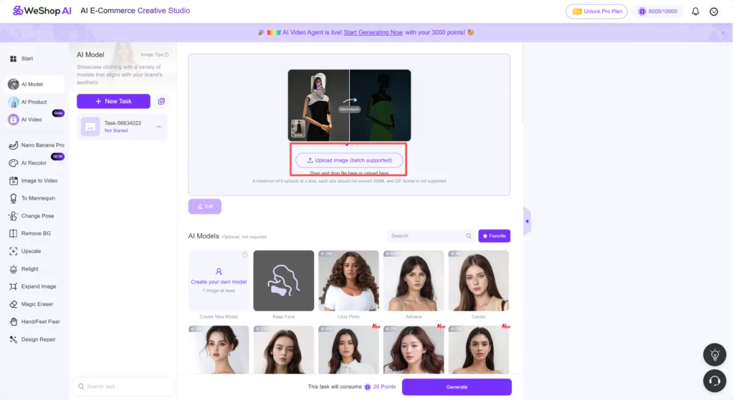
Task: Open the Start section in sidebar
Action: [21, 59]
